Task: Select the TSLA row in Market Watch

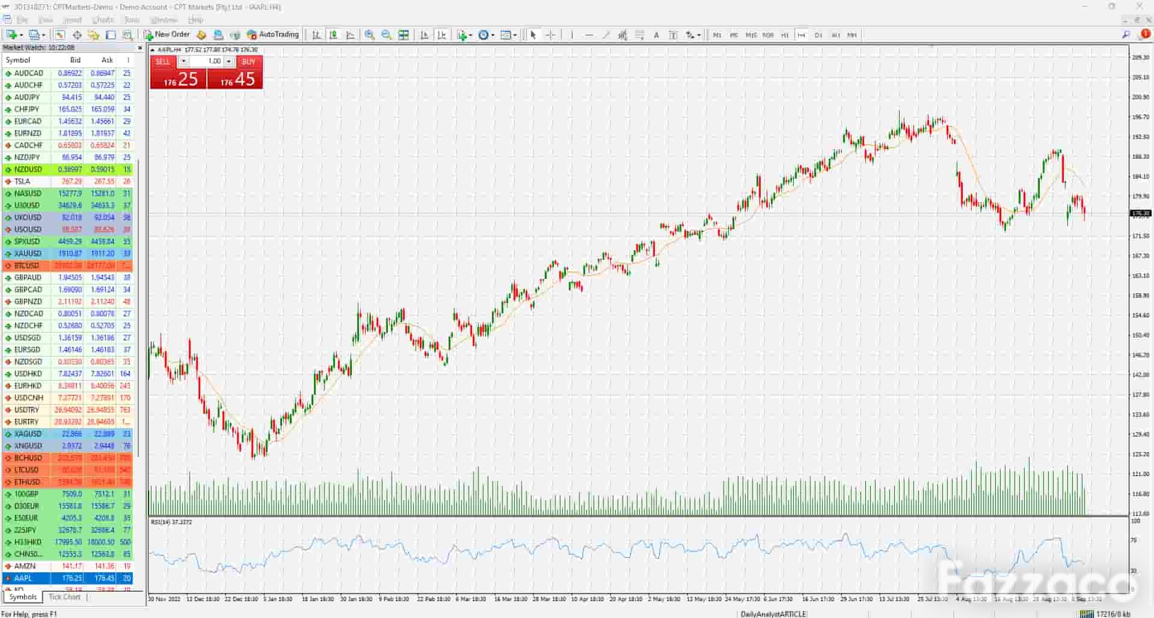Action: pyautogui.click(x=67, y=181)
